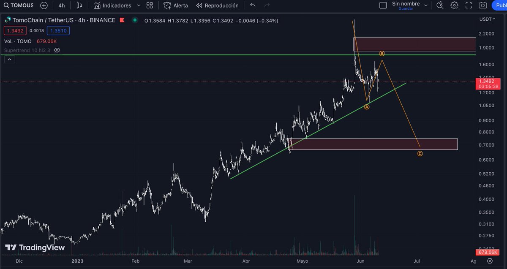Open the layout setup square icon
The image size is (507, 269).
pyautogui.click(x=383, y=5)
